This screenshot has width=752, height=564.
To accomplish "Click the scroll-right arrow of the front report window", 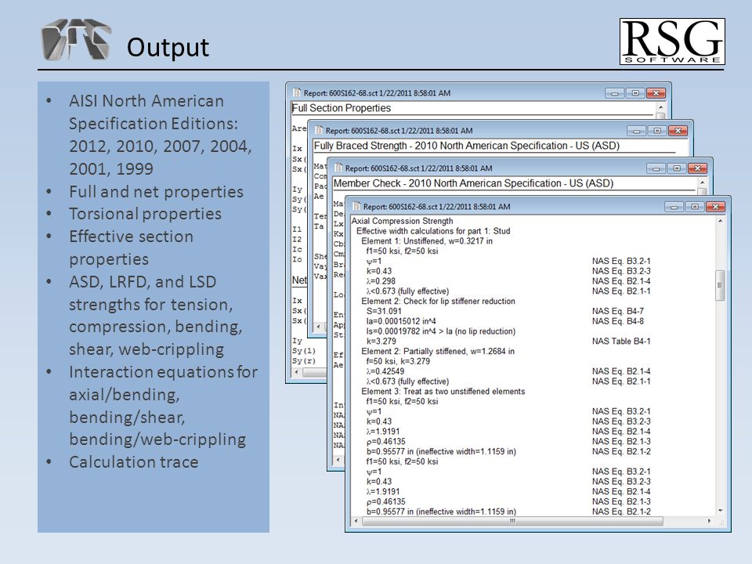I will (710, 521).
